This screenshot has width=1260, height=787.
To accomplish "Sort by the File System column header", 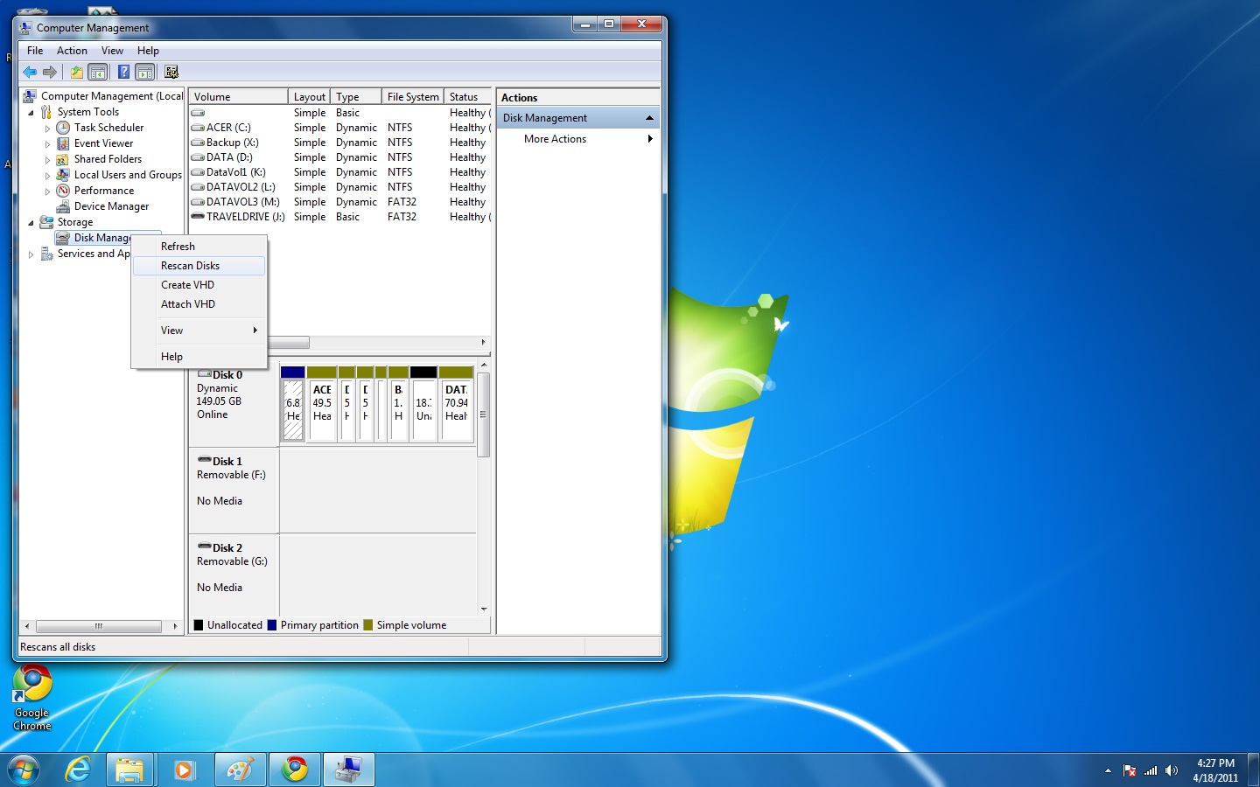I will tap(413, 97).
